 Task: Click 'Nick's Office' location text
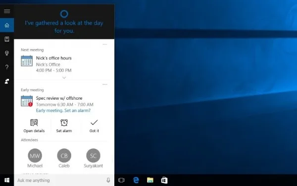48,64
